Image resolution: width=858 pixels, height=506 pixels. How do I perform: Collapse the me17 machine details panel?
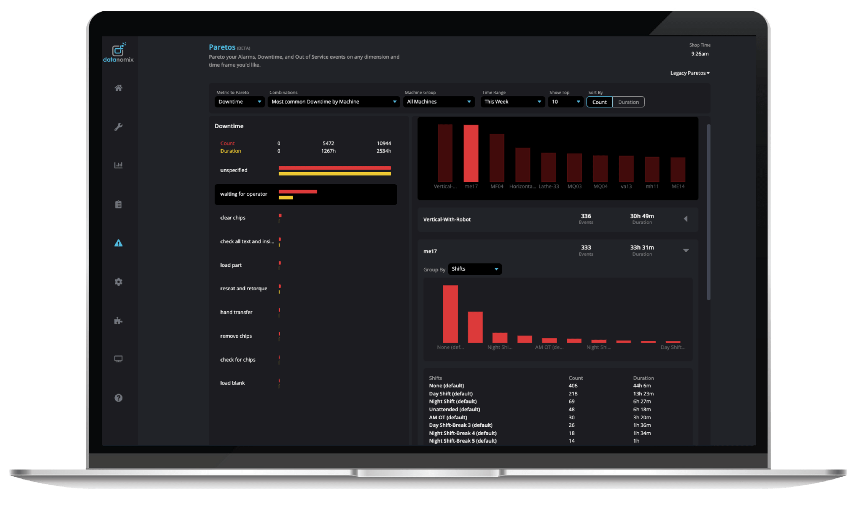tap(686, 250)
